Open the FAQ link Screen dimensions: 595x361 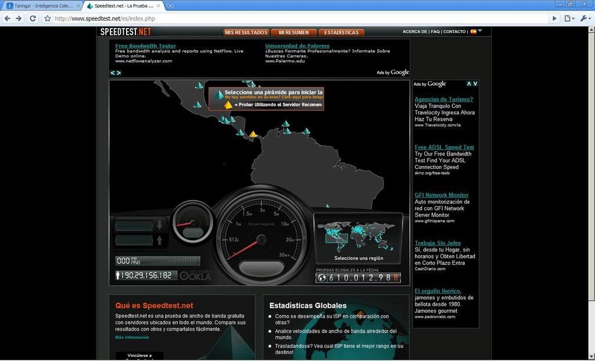point(435,32)
